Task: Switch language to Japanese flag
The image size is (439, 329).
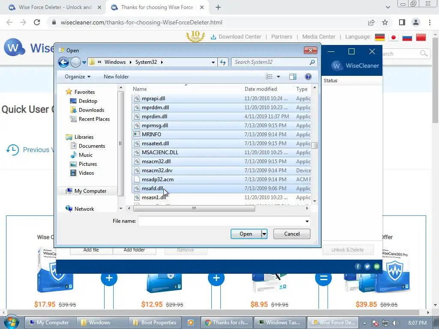Action: [x=394, y=37]
